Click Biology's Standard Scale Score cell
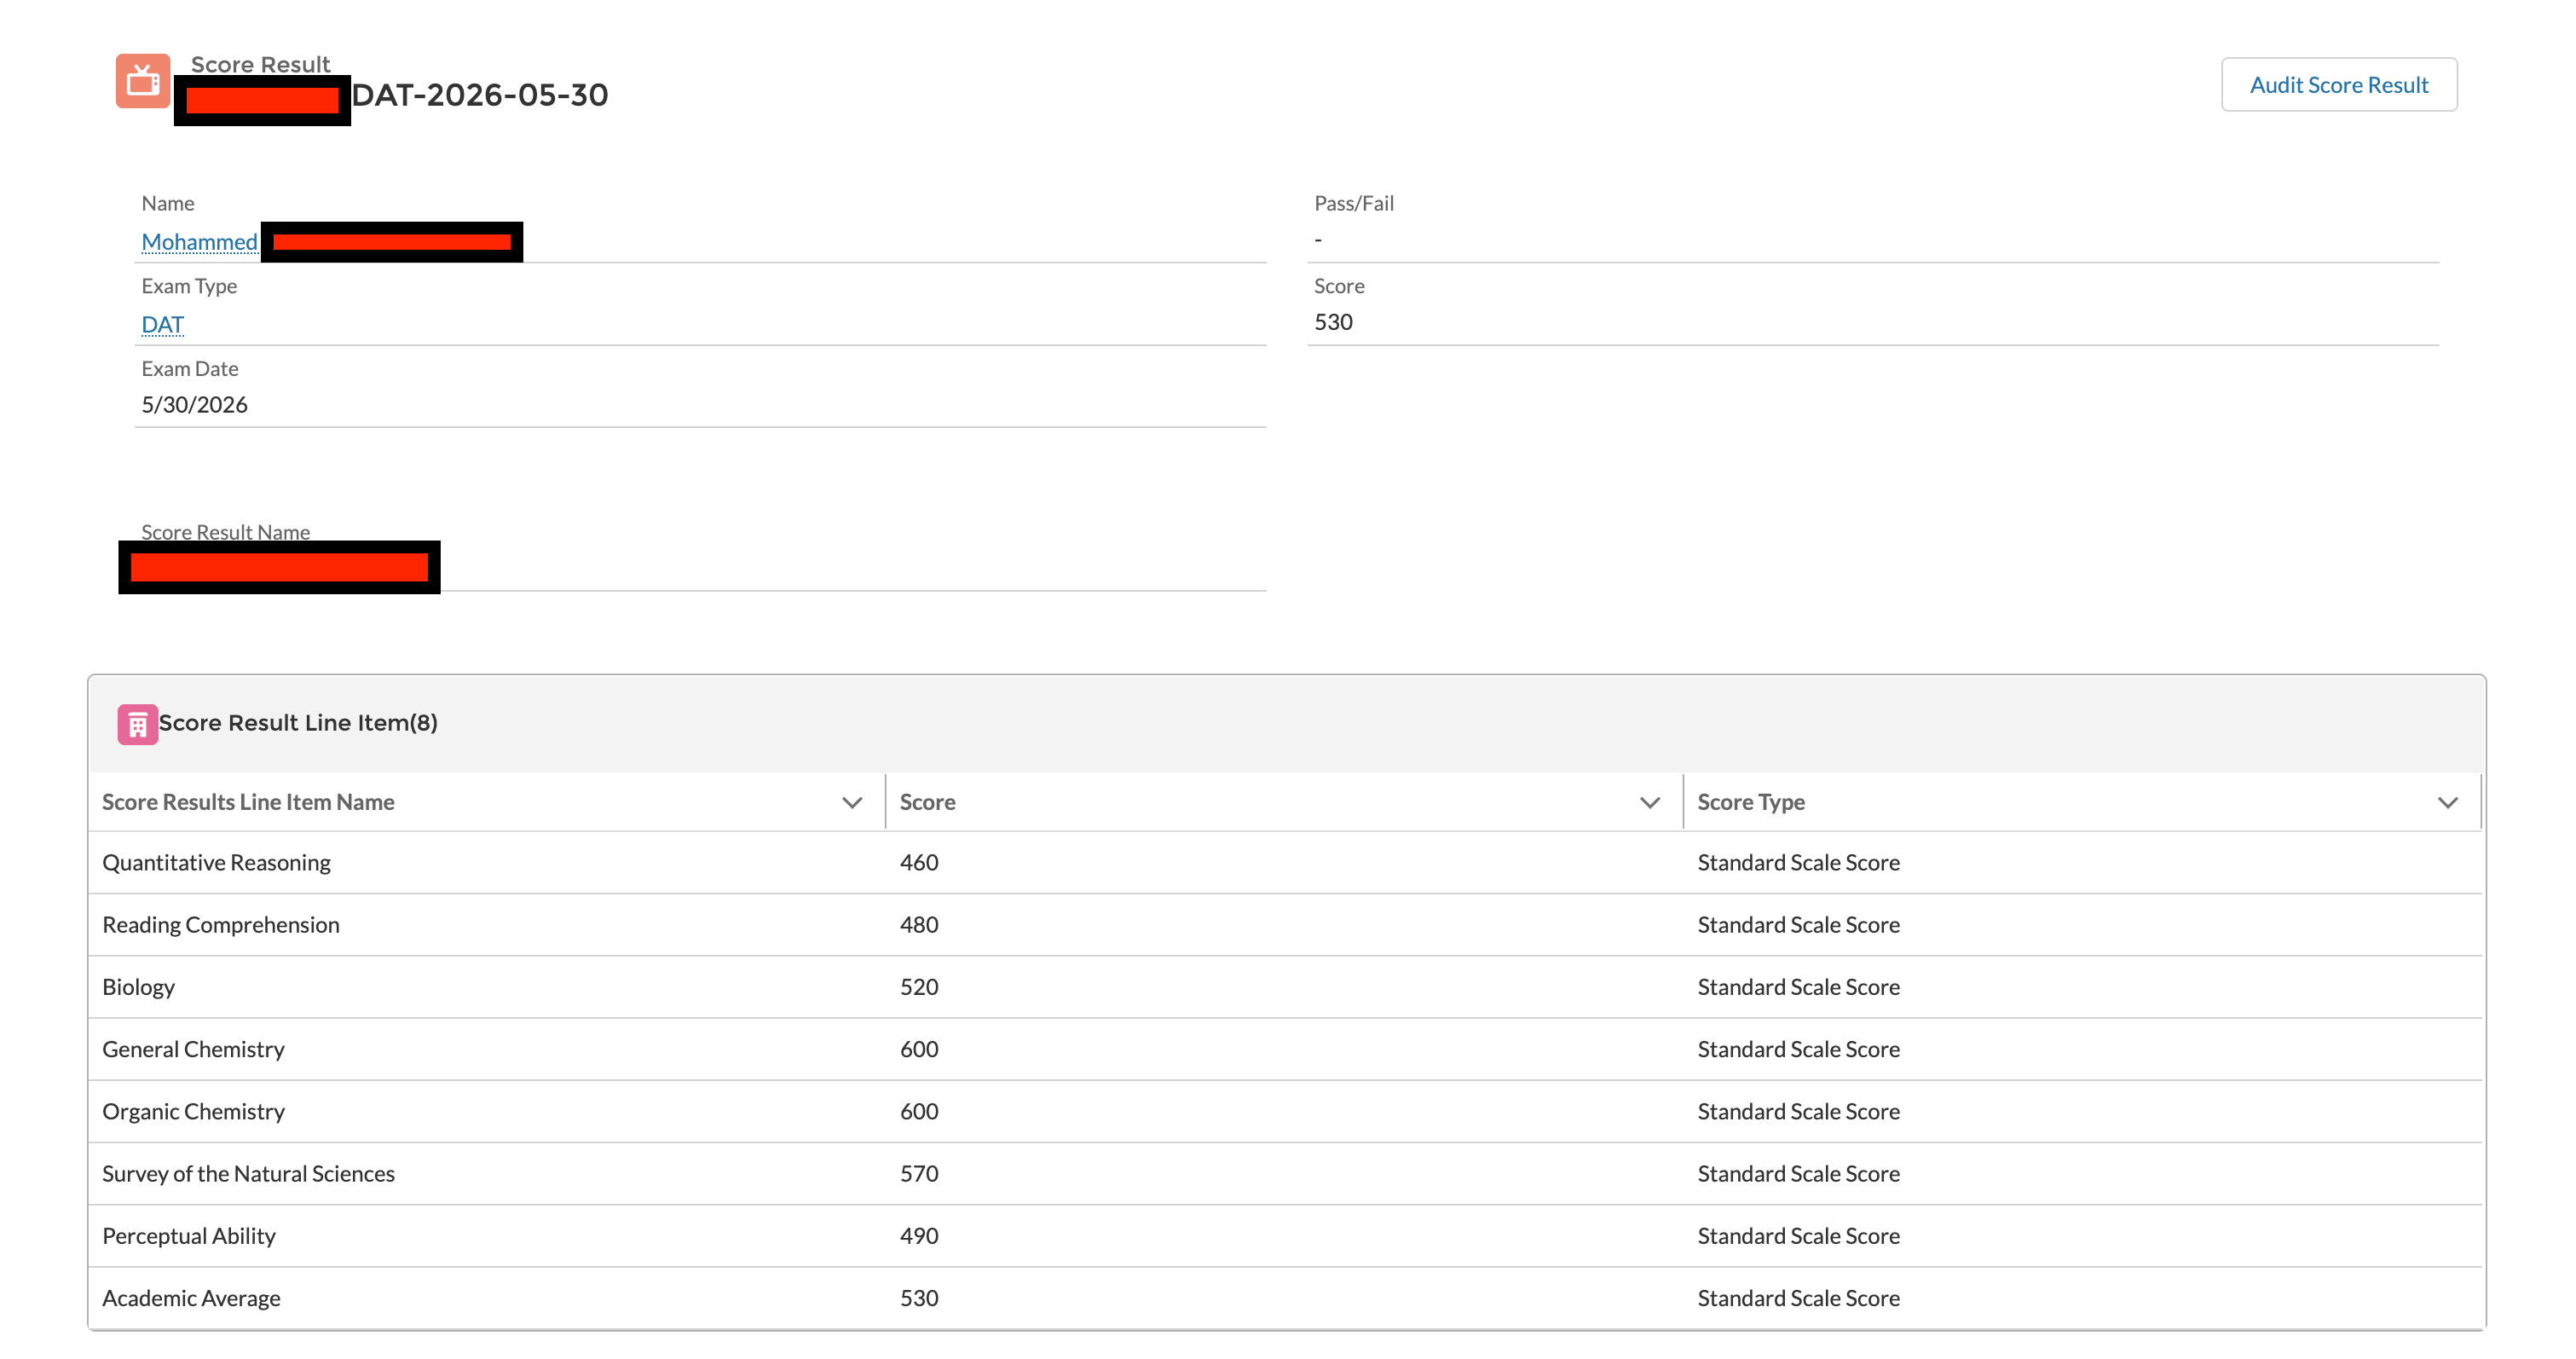 (x=1798, y=987)
